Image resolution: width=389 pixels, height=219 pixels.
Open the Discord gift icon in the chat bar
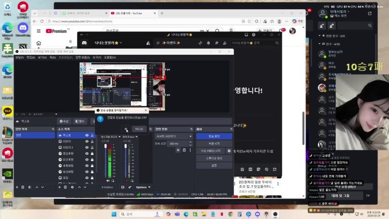coord(242,169)
